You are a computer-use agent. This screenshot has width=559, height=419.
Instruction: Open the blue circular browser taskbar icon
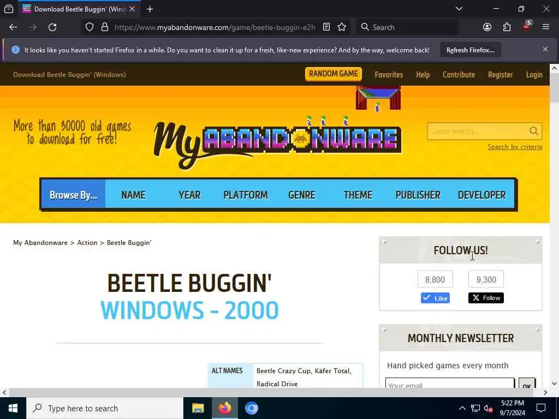click(x=251, y=408)
